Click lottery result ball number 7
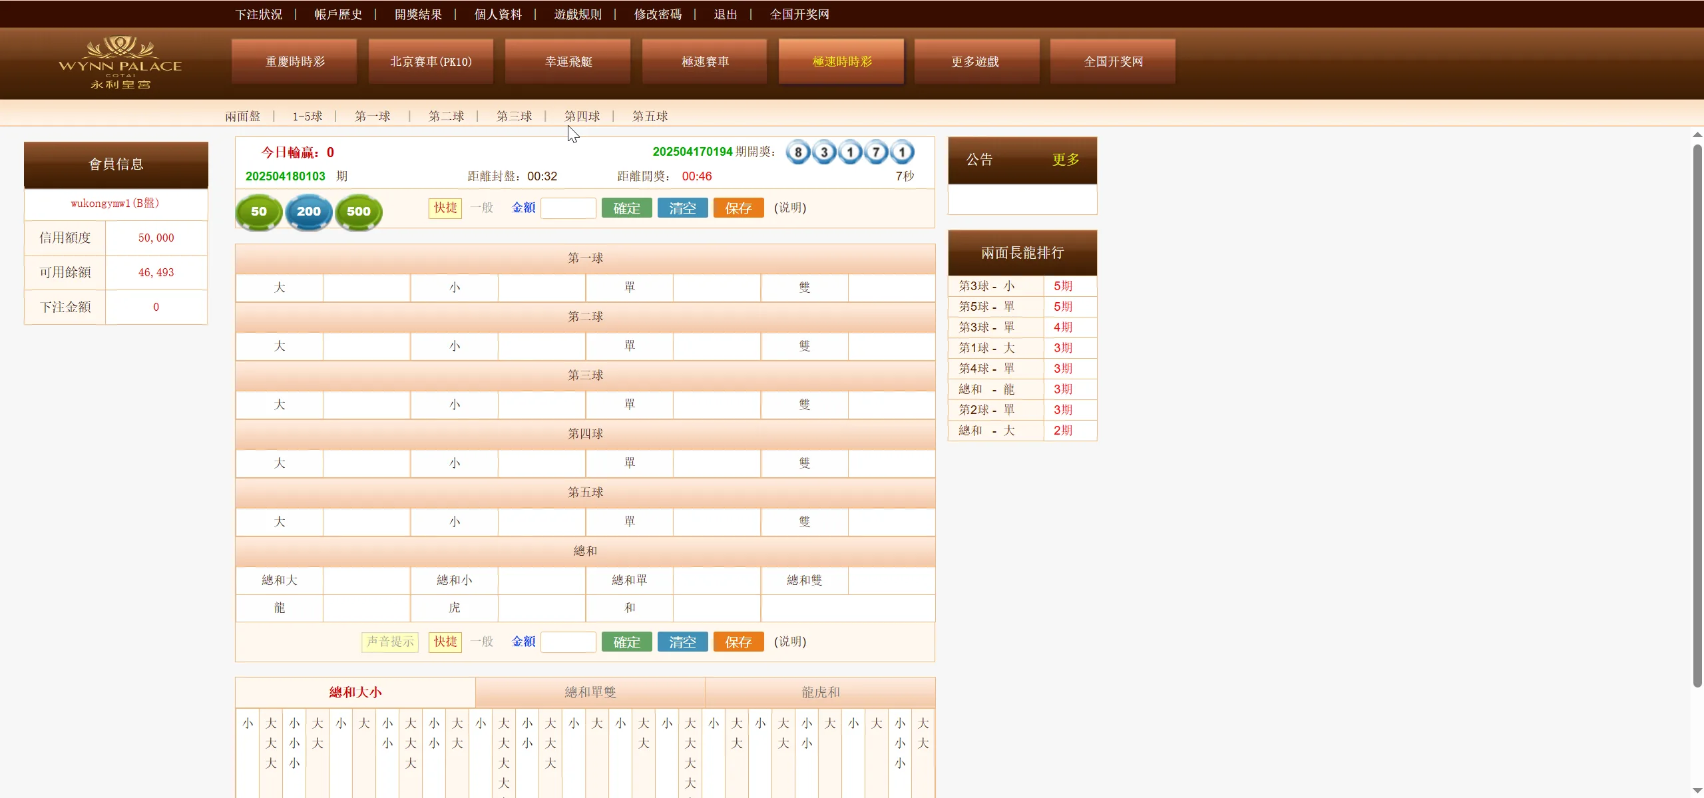Image resolution: width=1704 pixels, height=798 pixels. [875, 152]
